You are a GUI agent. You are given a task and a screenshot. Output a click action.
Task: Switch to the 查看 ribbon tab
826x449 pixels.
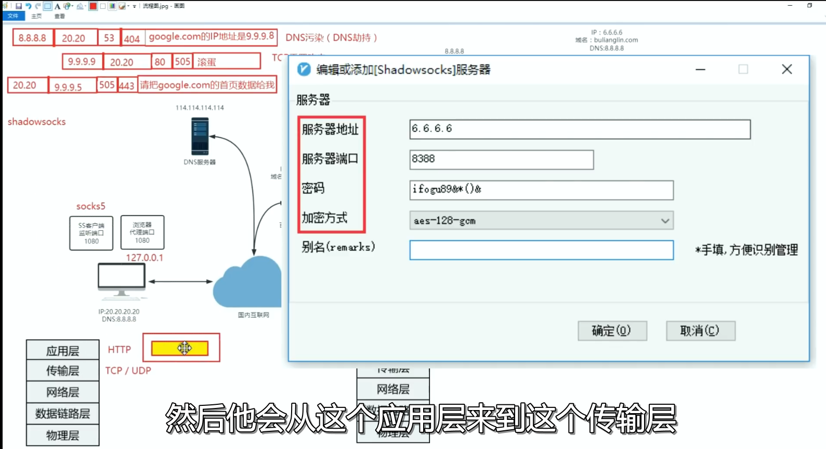(60, 16)
